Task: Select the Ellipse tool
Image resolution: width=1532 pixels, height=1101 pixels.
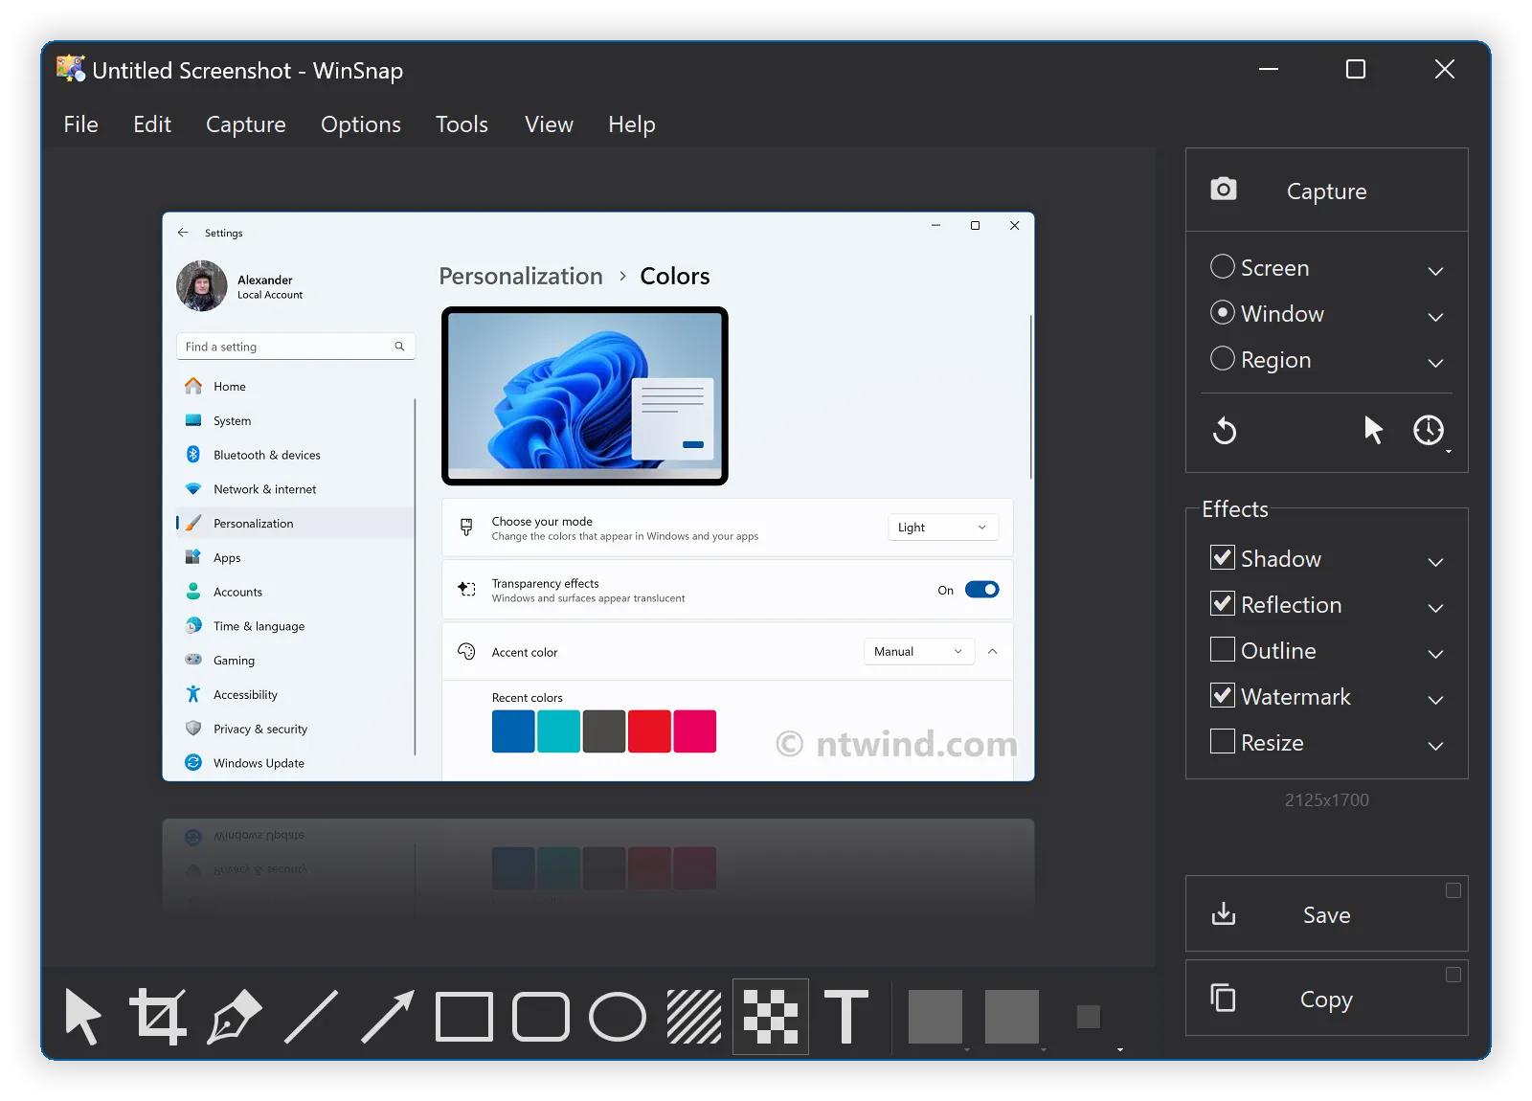Action: tap(618, 1017)
